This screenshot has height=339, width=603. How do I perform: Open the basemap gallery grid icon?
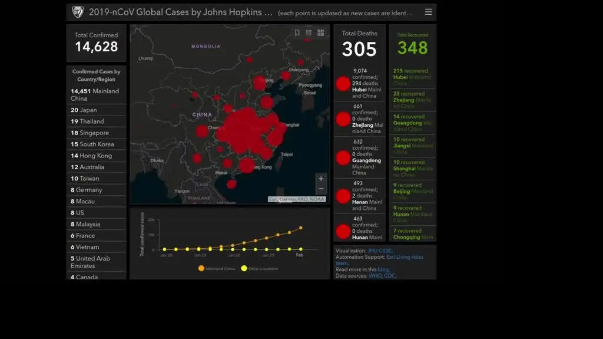(x=321, y=33)
